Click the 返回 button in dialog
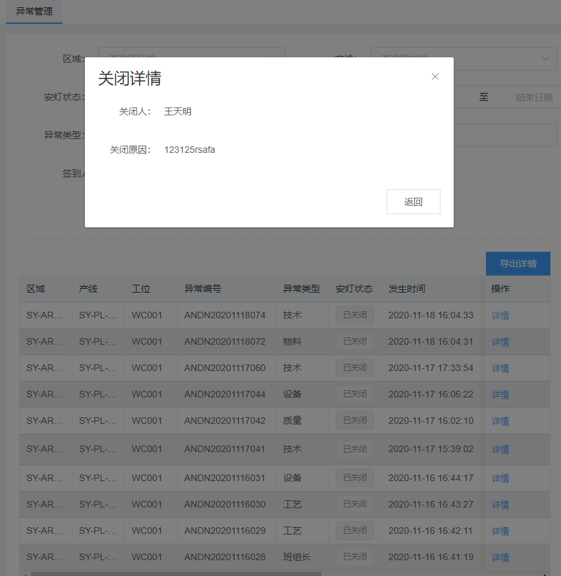This screenshot has width=561, height=576. [x=413, y=202]
